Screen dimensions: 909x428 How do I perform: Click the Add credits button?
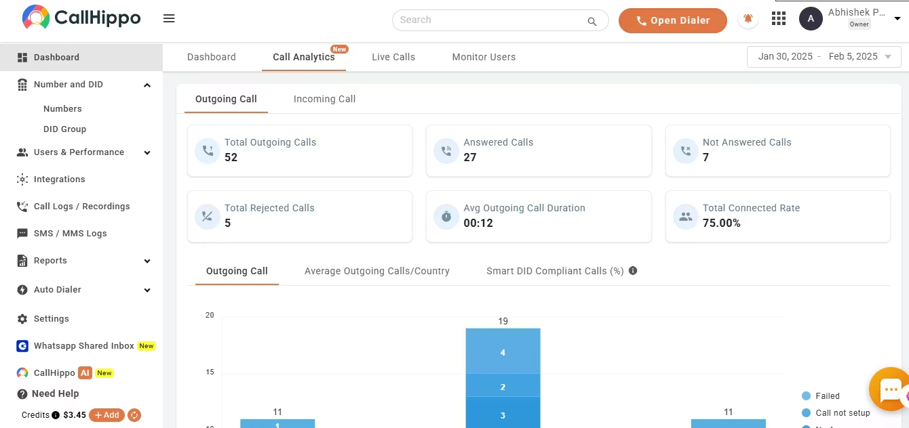(107, 415)
